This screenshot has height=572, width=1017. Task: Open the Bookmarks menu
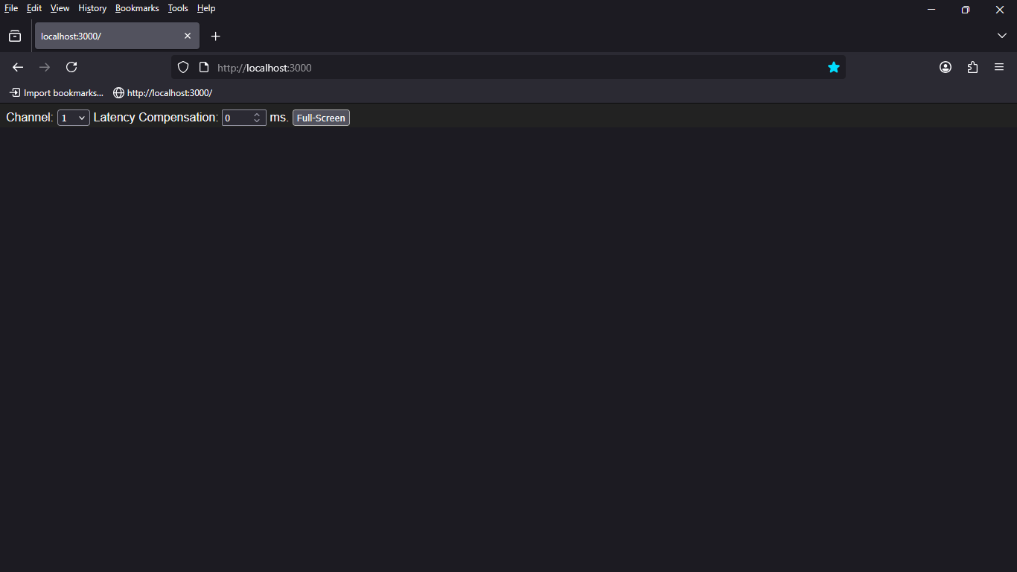pyautogui.click(x=137, y=8)
